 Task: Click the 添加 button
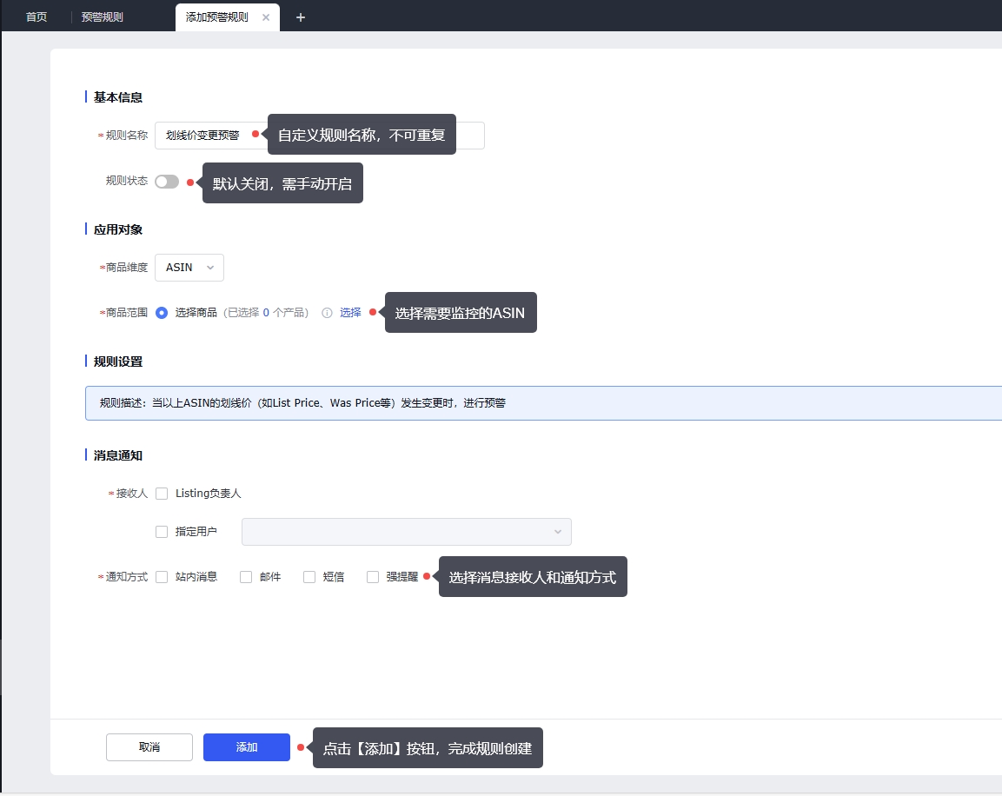coord(247,747)
